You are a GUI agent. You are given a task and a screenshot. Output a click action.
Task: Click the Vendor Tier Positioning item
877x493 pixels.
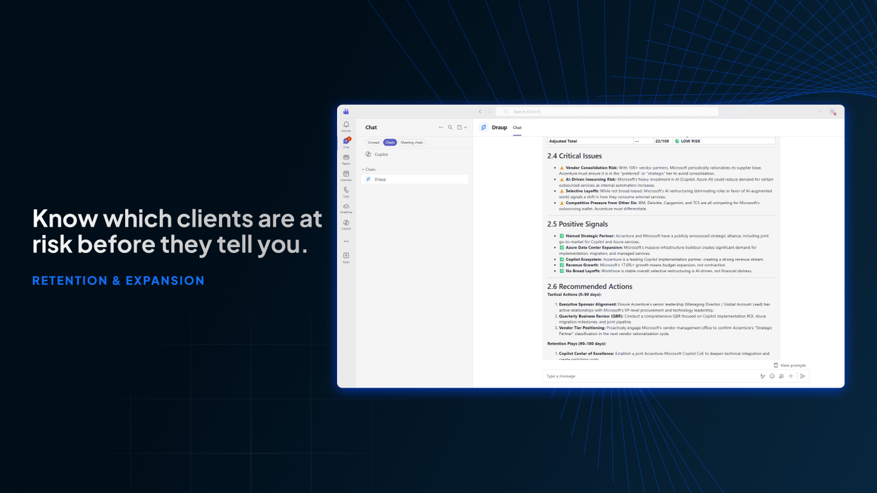(x=582, y=327)
